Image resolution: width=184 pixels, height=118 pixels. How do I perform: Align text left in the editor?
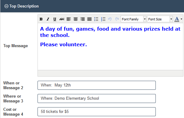[x=69, y=19]
